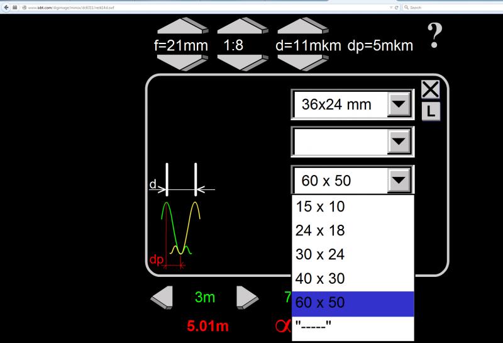The width and height of the screenshot is (503, 343).
Task: Close the panel with the X button
Action: click(431, 89)
